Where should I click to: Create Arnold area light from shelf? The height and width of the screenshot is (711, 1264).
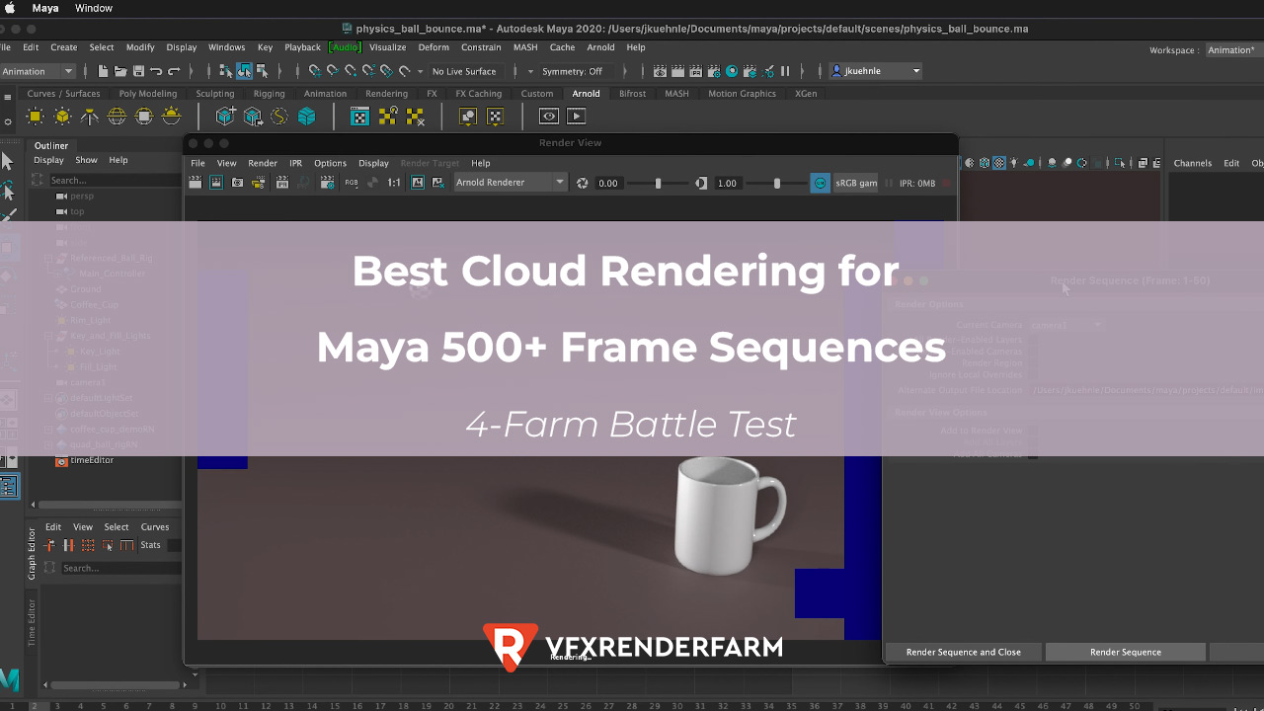[x=36, y=117]
